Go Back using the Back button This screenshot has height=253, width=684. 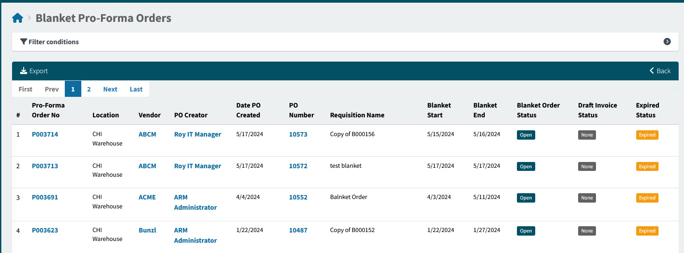[x=660, y=71]
